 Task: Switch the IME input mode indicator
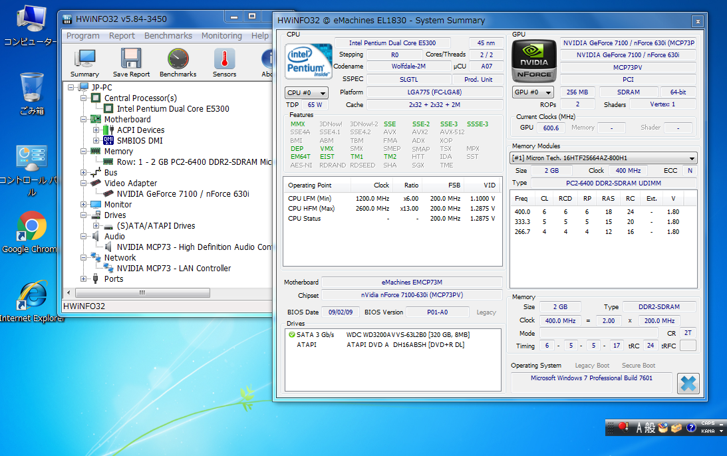[x=641, y=427]
